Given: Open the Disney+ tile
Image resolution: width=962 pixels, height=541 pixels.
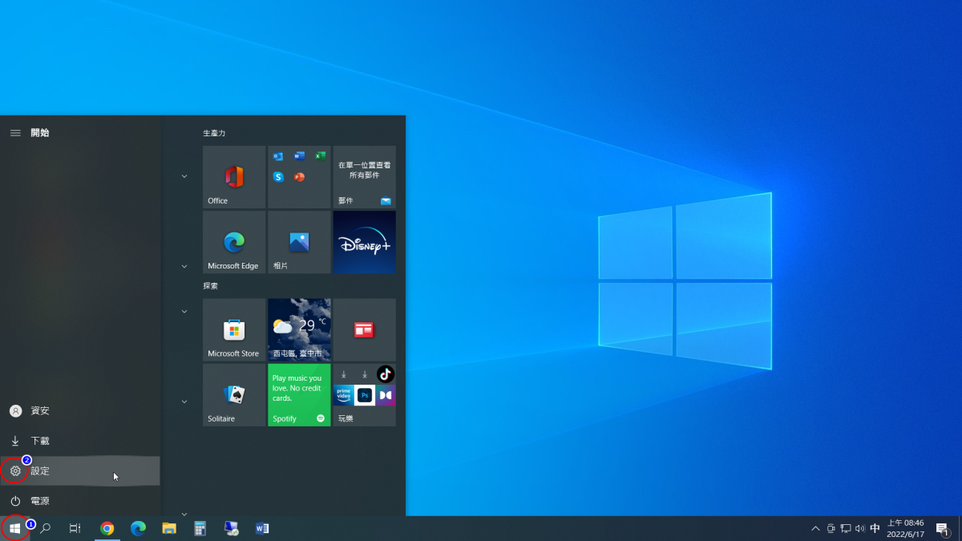Looking at the screenshot, I should coord(364,242).
